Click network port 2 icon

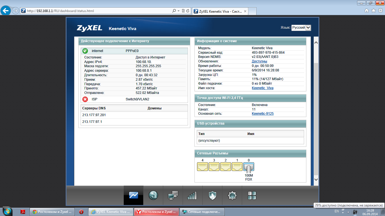click(x=225, y=167)
